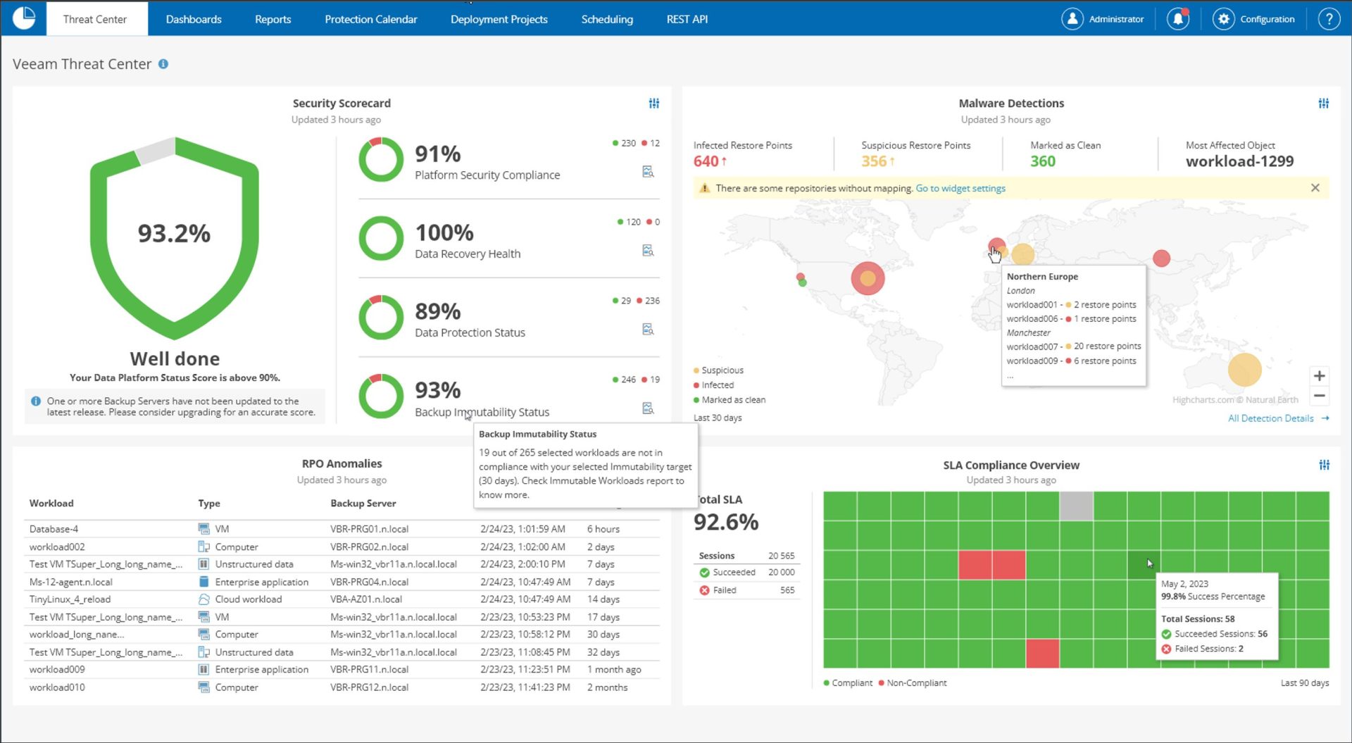Click the info icon beside Veeam Threat Center title
This screenshot has height=743, width=1352.
click(x=163, y=63)
